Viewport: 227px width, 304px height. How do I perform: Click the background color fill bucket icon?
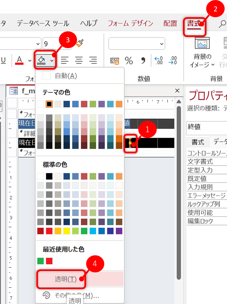pyautogui.click(x=41, y=60)
